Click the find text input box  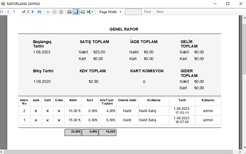tap(133, 12)
